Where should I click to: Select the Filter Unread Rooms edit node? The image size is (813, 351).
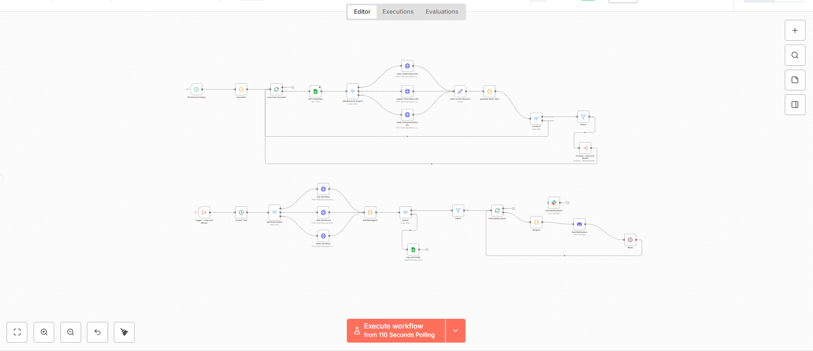(x=460, y=91)
